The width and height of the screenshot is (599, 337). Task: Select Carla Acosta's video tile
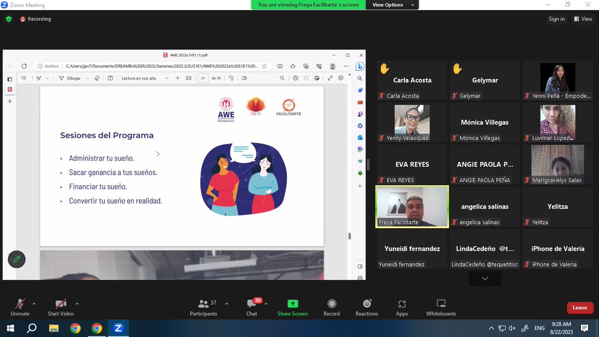pos(412,80)
